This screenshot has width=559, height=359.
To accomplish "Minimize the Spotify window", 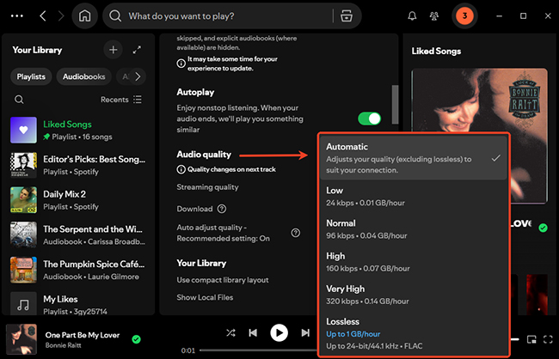I will tap(499, 16).
